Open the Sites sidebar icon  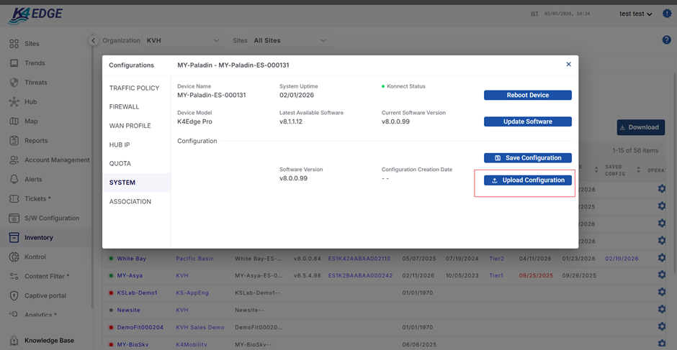pyautogui.click(x=14, y=44)
